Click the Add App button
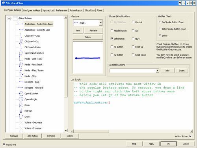The height and width of the screenshot is (148, 197). 14,136
